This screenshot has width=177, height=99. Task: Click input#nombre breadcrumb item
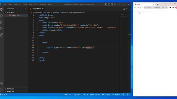tap(77, 13)
